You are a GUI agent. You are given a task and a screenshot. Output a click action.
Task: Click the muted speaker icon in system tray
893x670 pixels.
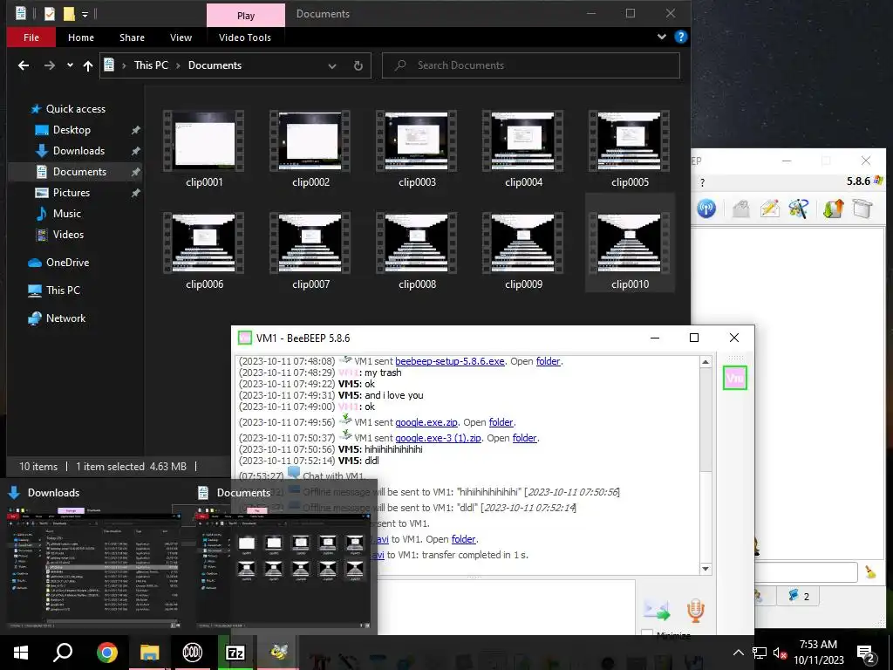pos(780,653)
